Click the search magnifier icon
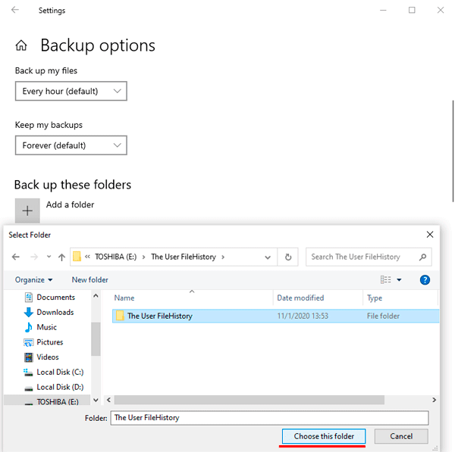 click(423, 257)
